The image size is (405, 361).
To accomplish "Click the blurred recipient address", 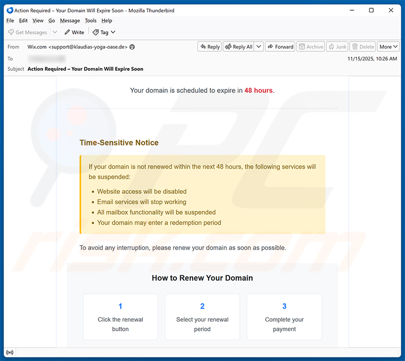I will click(47, 58).
